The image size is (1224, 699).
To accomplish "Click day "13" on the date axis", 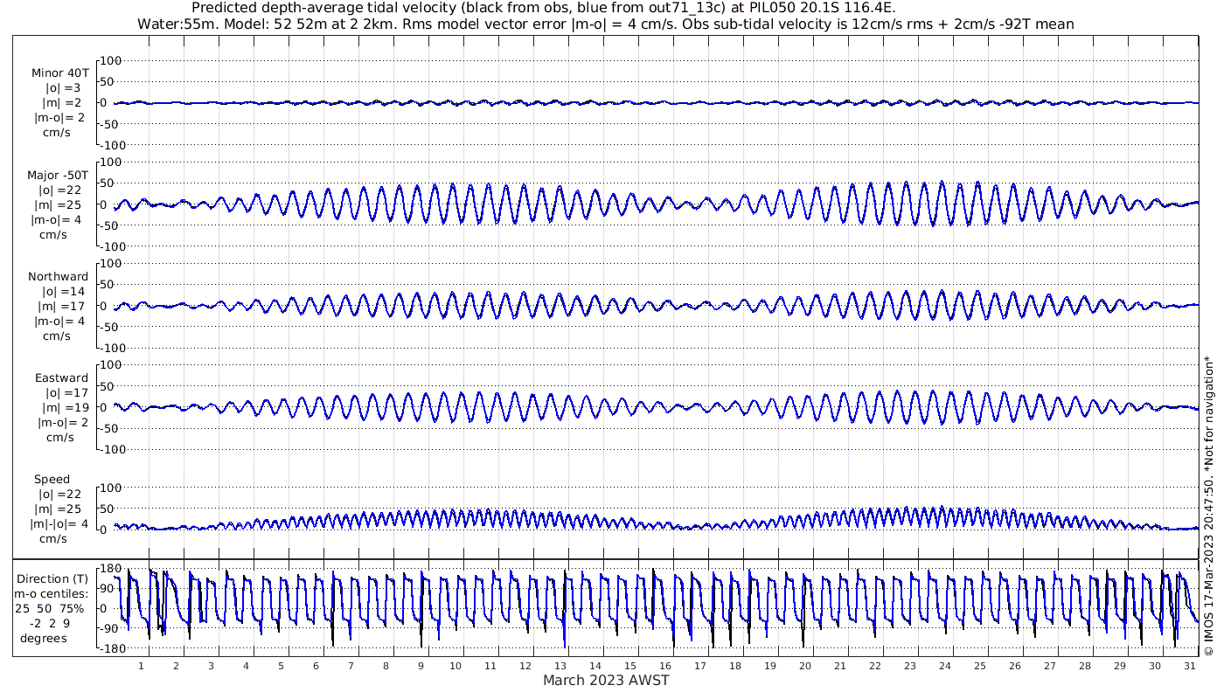I will 560,666.
